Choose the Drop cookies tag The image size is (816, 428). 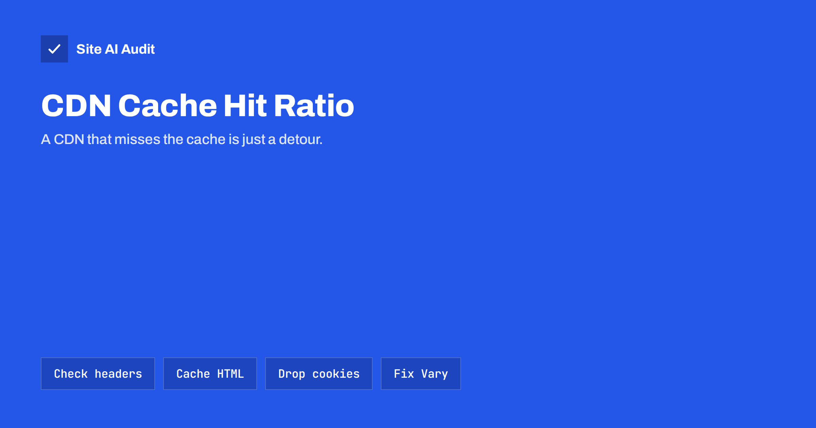pos(319,374)
